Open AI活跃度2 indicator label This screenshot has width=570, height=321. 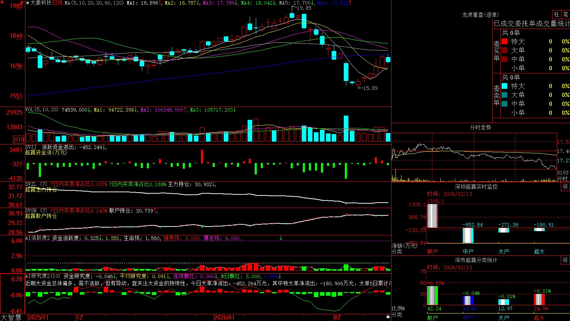point(38,238)
